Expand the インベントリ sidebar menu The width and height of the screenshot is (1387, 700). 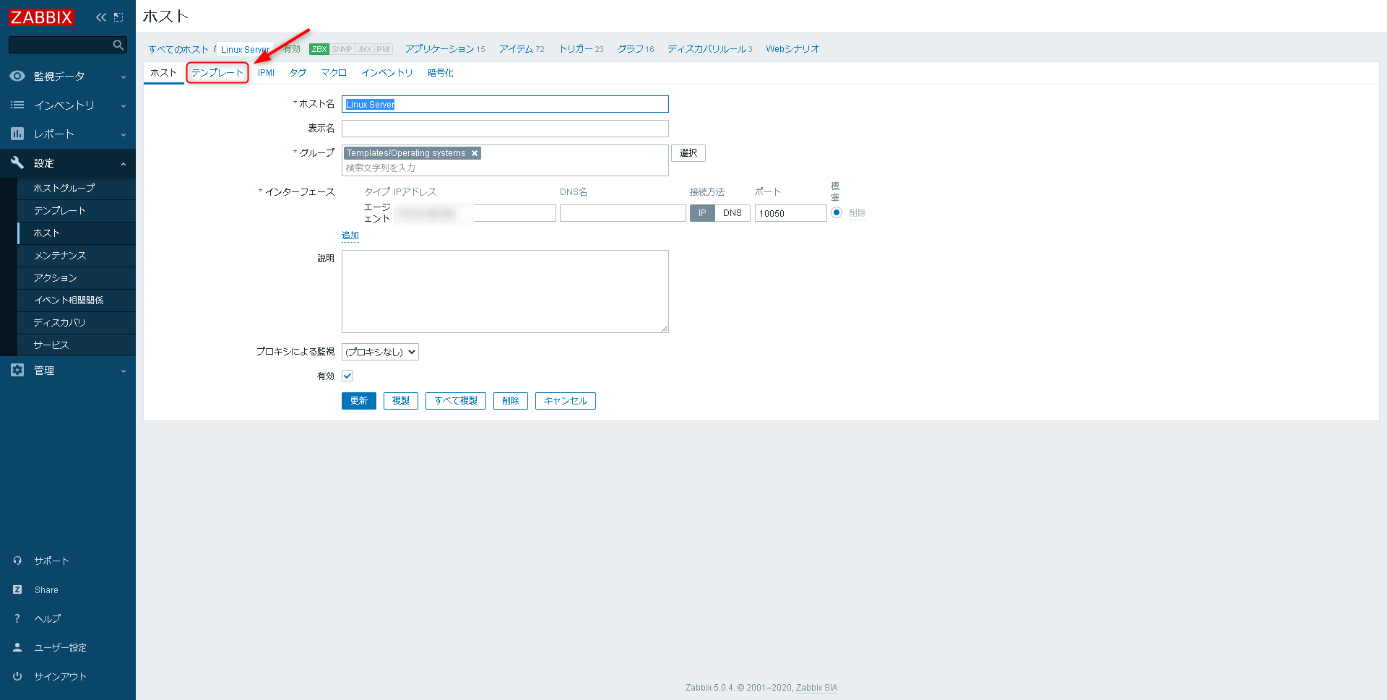[68, 105]
